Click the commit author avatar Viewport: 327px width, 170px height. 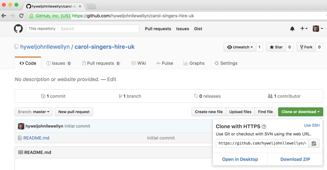click(21, 126)
